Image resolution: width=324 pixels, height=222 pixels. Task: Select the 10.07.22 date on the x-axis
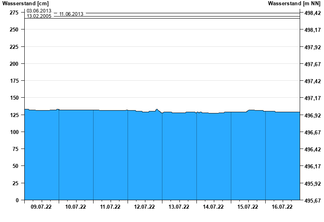pyautogui.click(x=76, y=207)
